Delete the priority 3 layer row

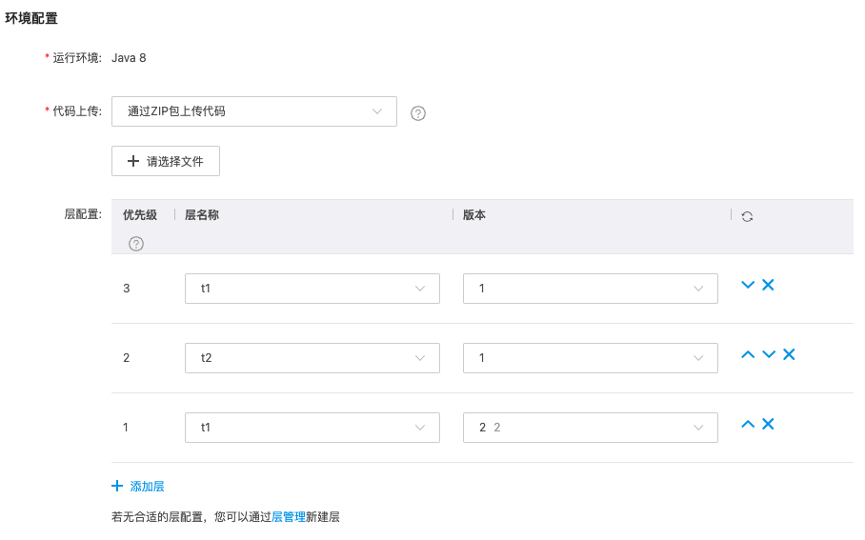[768, 285]
